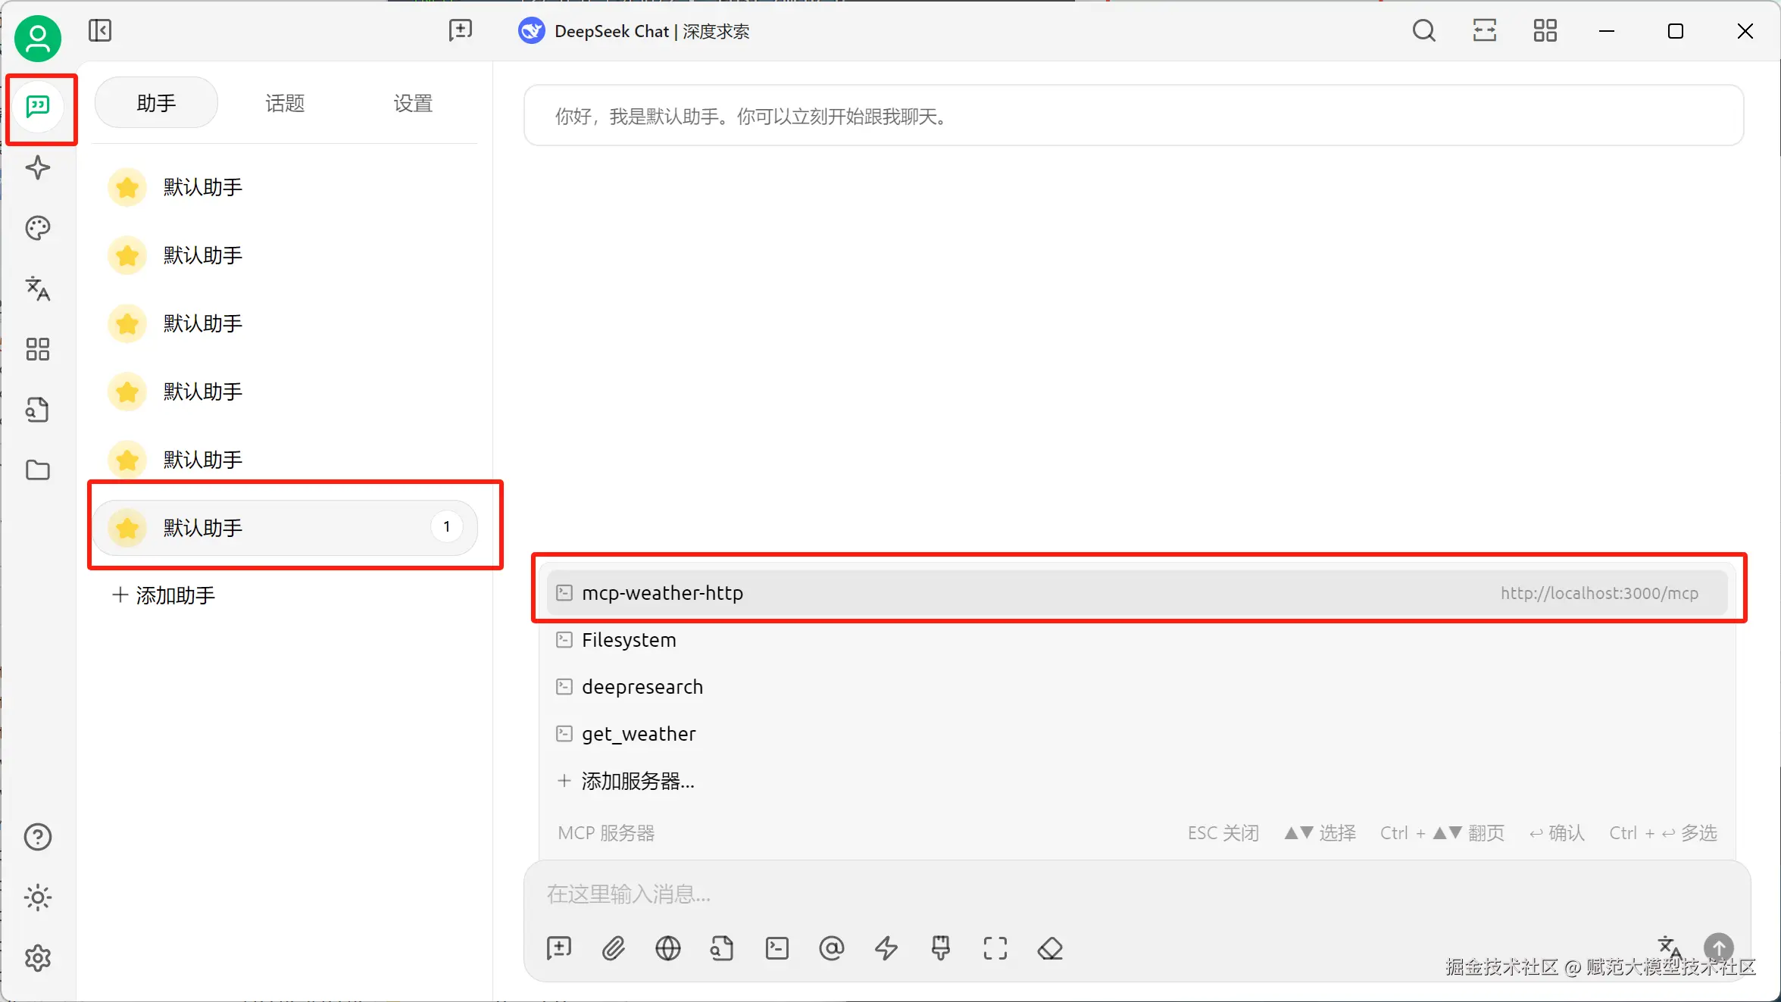Viewport: 1781px width, 1002px height.
Task: Switch to the 话题 tab
Action: 285,103
